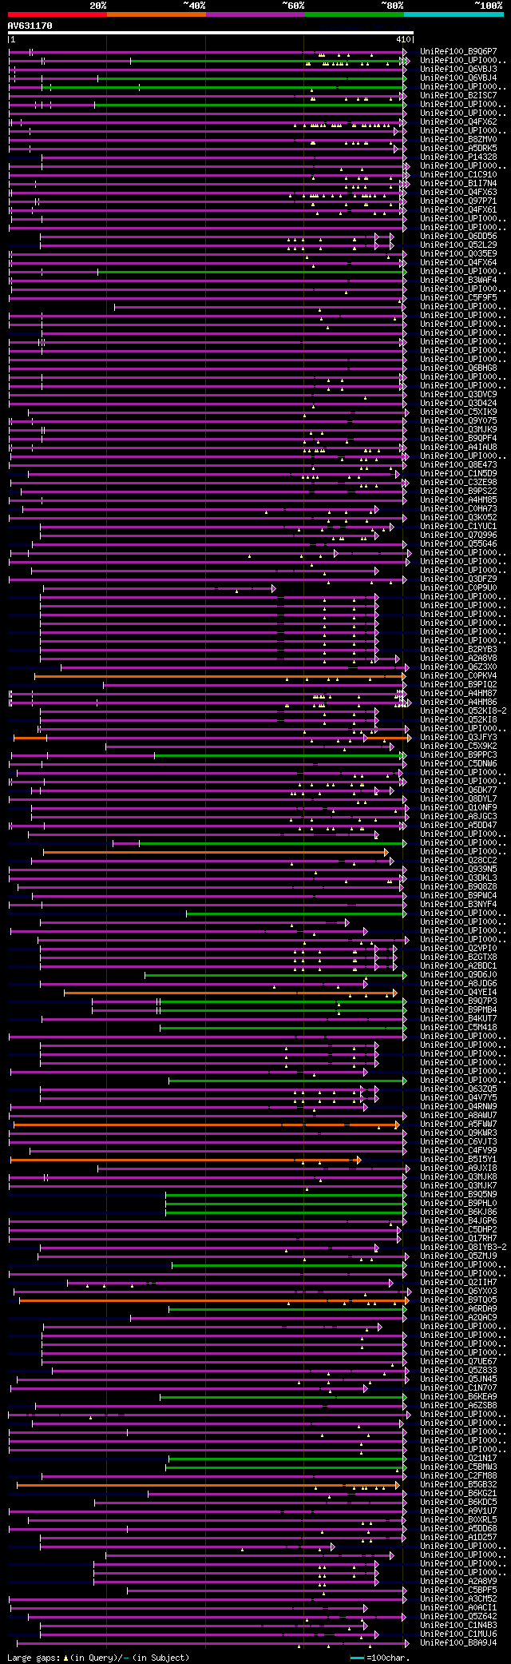The image size is (511, 1664).
Task: Select the UniRef100_B6KJ86 label
Action: click(458, 1212)
